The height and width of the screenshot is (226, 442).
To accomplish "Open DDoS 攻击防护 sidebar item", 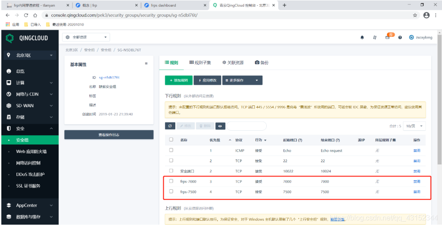I will tap(30, 175).
